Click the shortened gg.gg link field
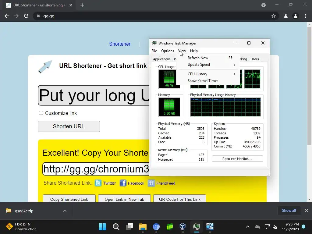Screen dimensions: 312x234 [96, 169]
